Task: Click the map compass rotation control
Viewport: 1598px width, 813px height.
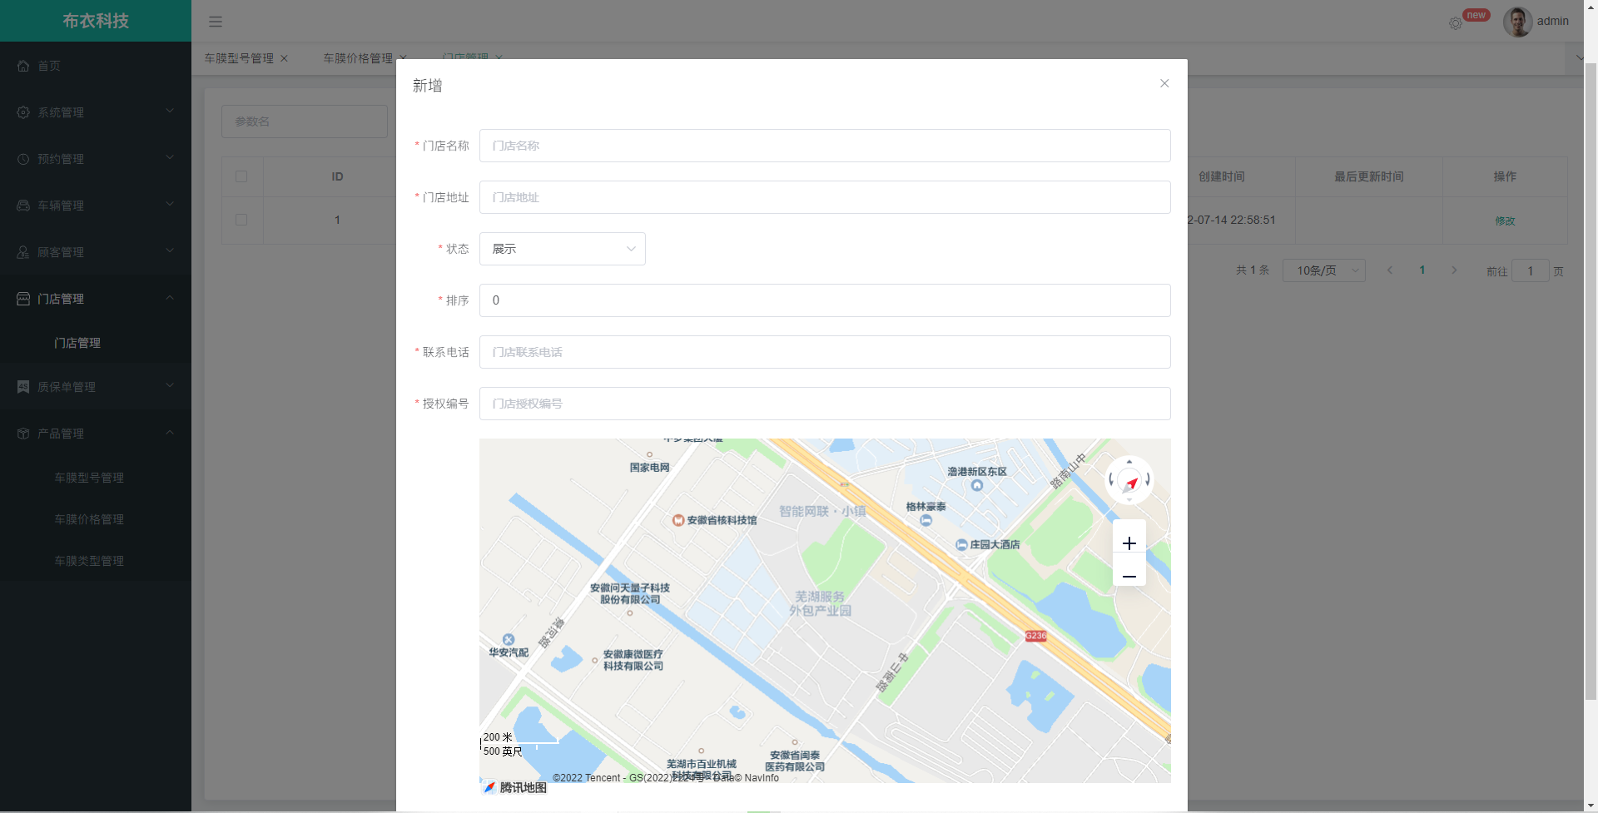Action: click(x=1129, y=480)
